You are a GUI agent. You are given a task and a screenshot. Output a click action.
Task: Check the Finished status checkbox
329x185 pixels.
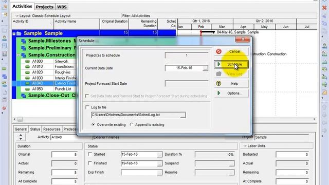pyautogui.click(x=90, y=163)
